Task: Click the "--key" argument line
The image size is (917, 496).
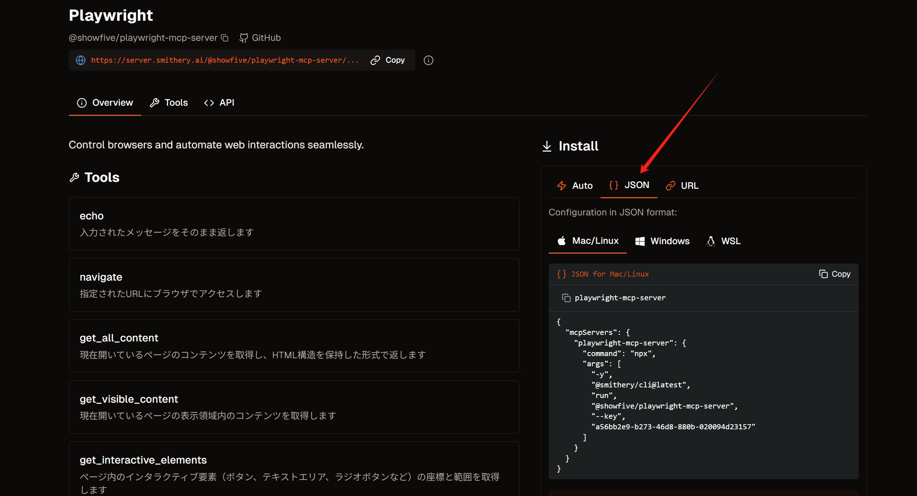Action: [608, 416]
